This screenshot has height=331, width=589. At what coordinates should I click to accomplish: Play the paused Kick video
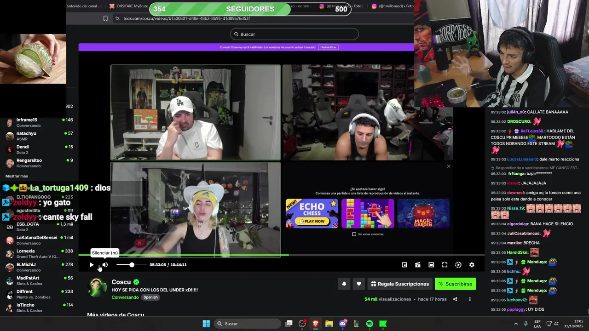click(x=91, y=265)
